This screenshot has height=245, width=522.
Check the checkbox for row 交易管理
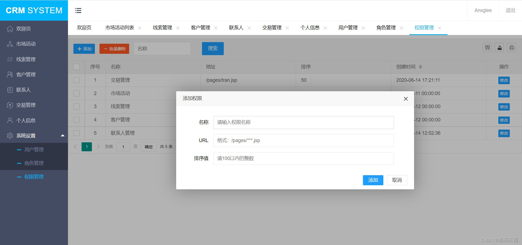pos(76,80)
